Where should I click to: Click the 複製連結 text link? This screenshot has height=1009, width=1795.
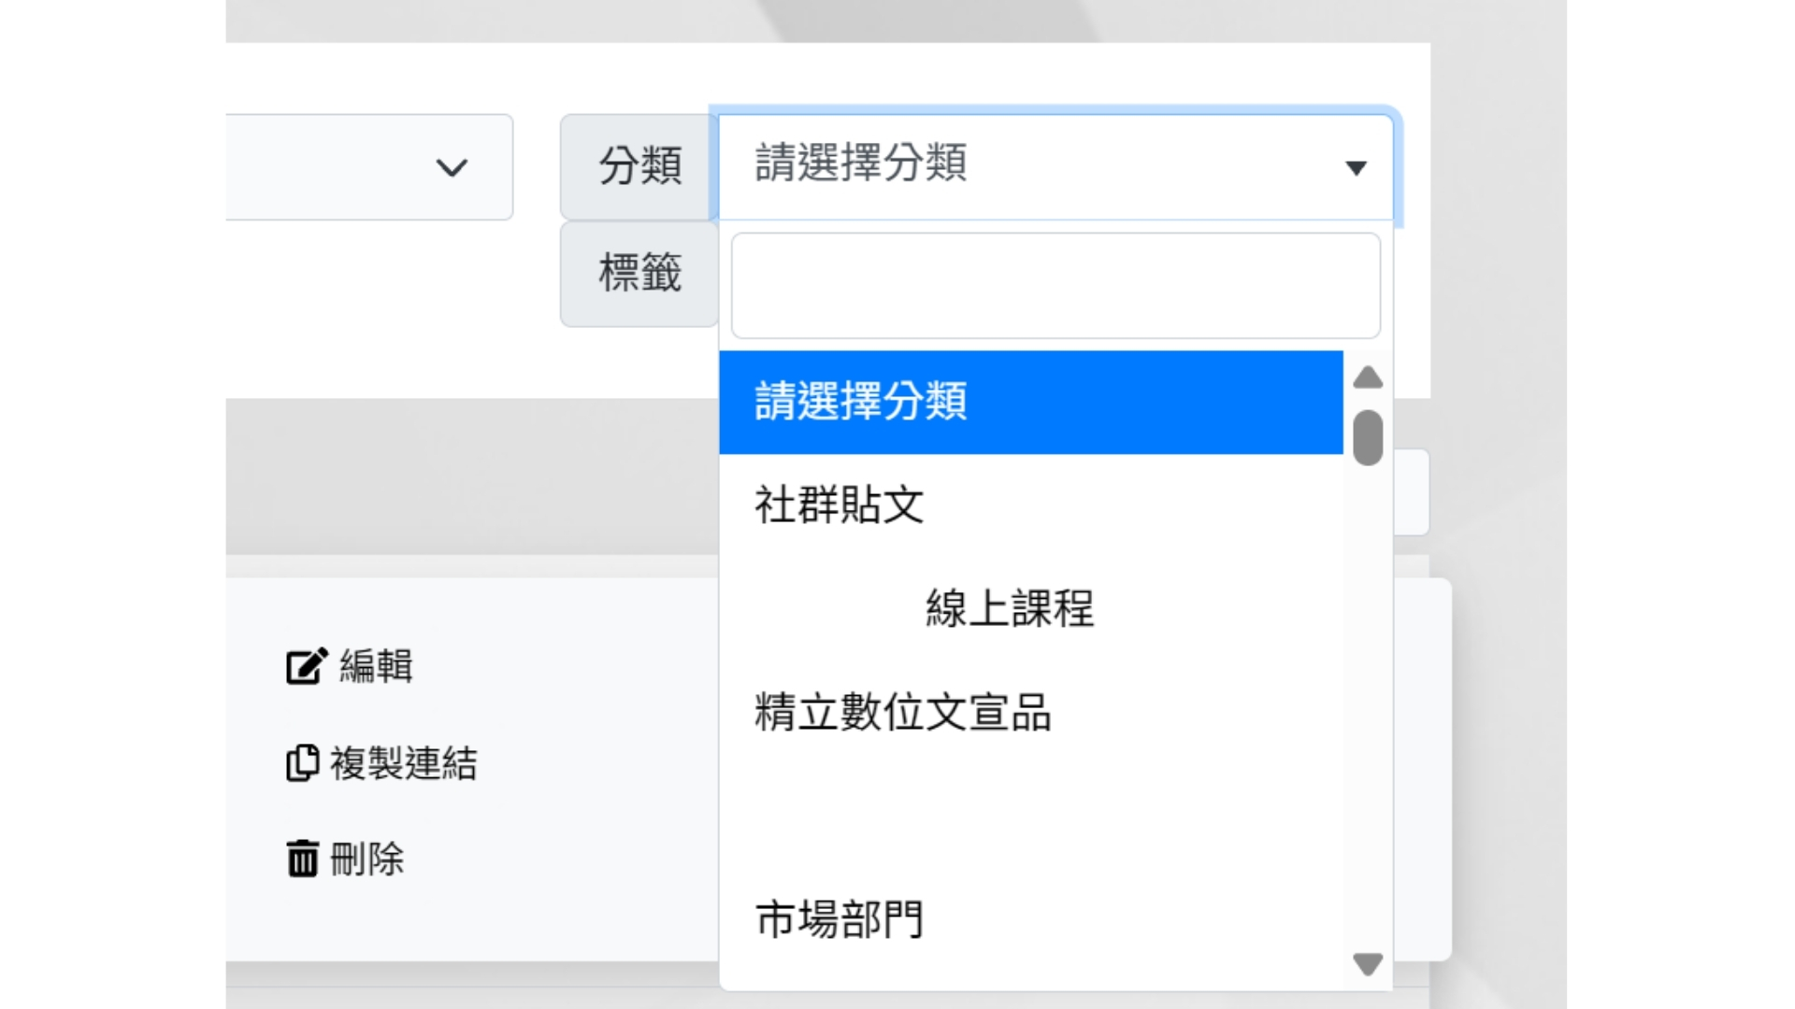coord(403,763)
